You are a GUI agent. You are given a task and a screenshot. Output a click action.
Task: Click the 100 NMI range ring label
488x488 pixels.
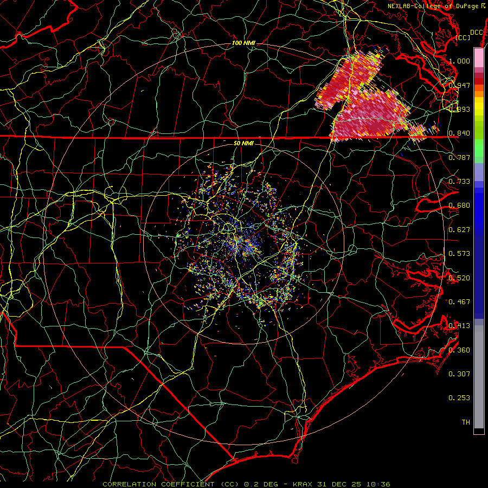(x=243, y=43)
